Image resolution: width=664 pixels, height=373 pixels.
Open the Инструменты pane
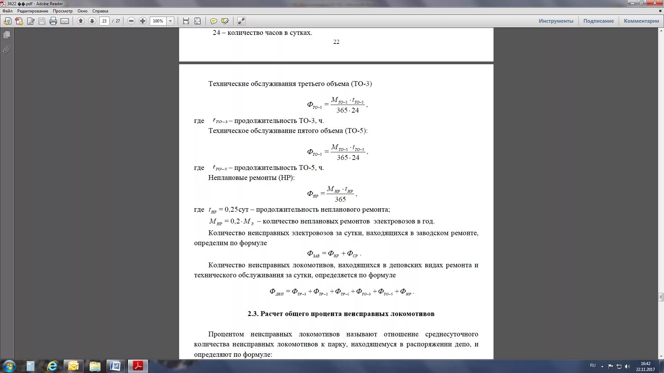click(556, 21)
